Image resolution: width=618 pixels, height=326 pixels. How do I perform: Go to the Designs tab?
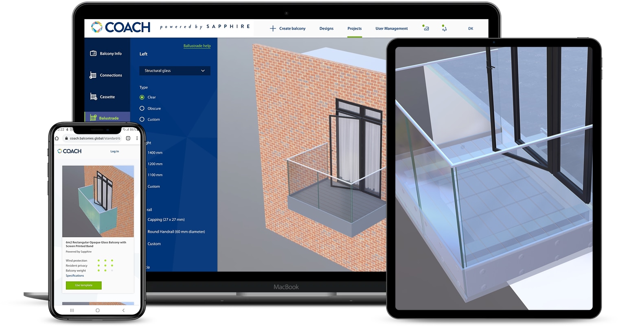coord(327,28)
